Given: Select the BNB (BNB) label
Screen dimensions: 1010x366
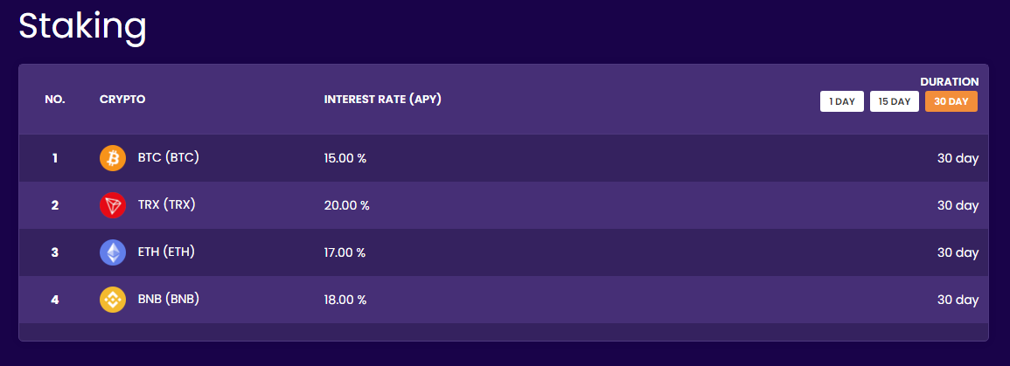Looking at the screenshot, I should tap(169, 299).
